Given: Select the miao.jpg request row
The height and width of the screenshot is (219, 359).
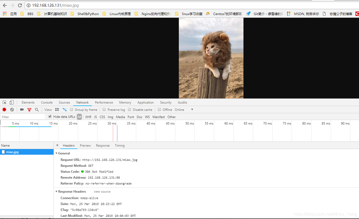Looking at the screenshot, I should [x=27, y=152].
